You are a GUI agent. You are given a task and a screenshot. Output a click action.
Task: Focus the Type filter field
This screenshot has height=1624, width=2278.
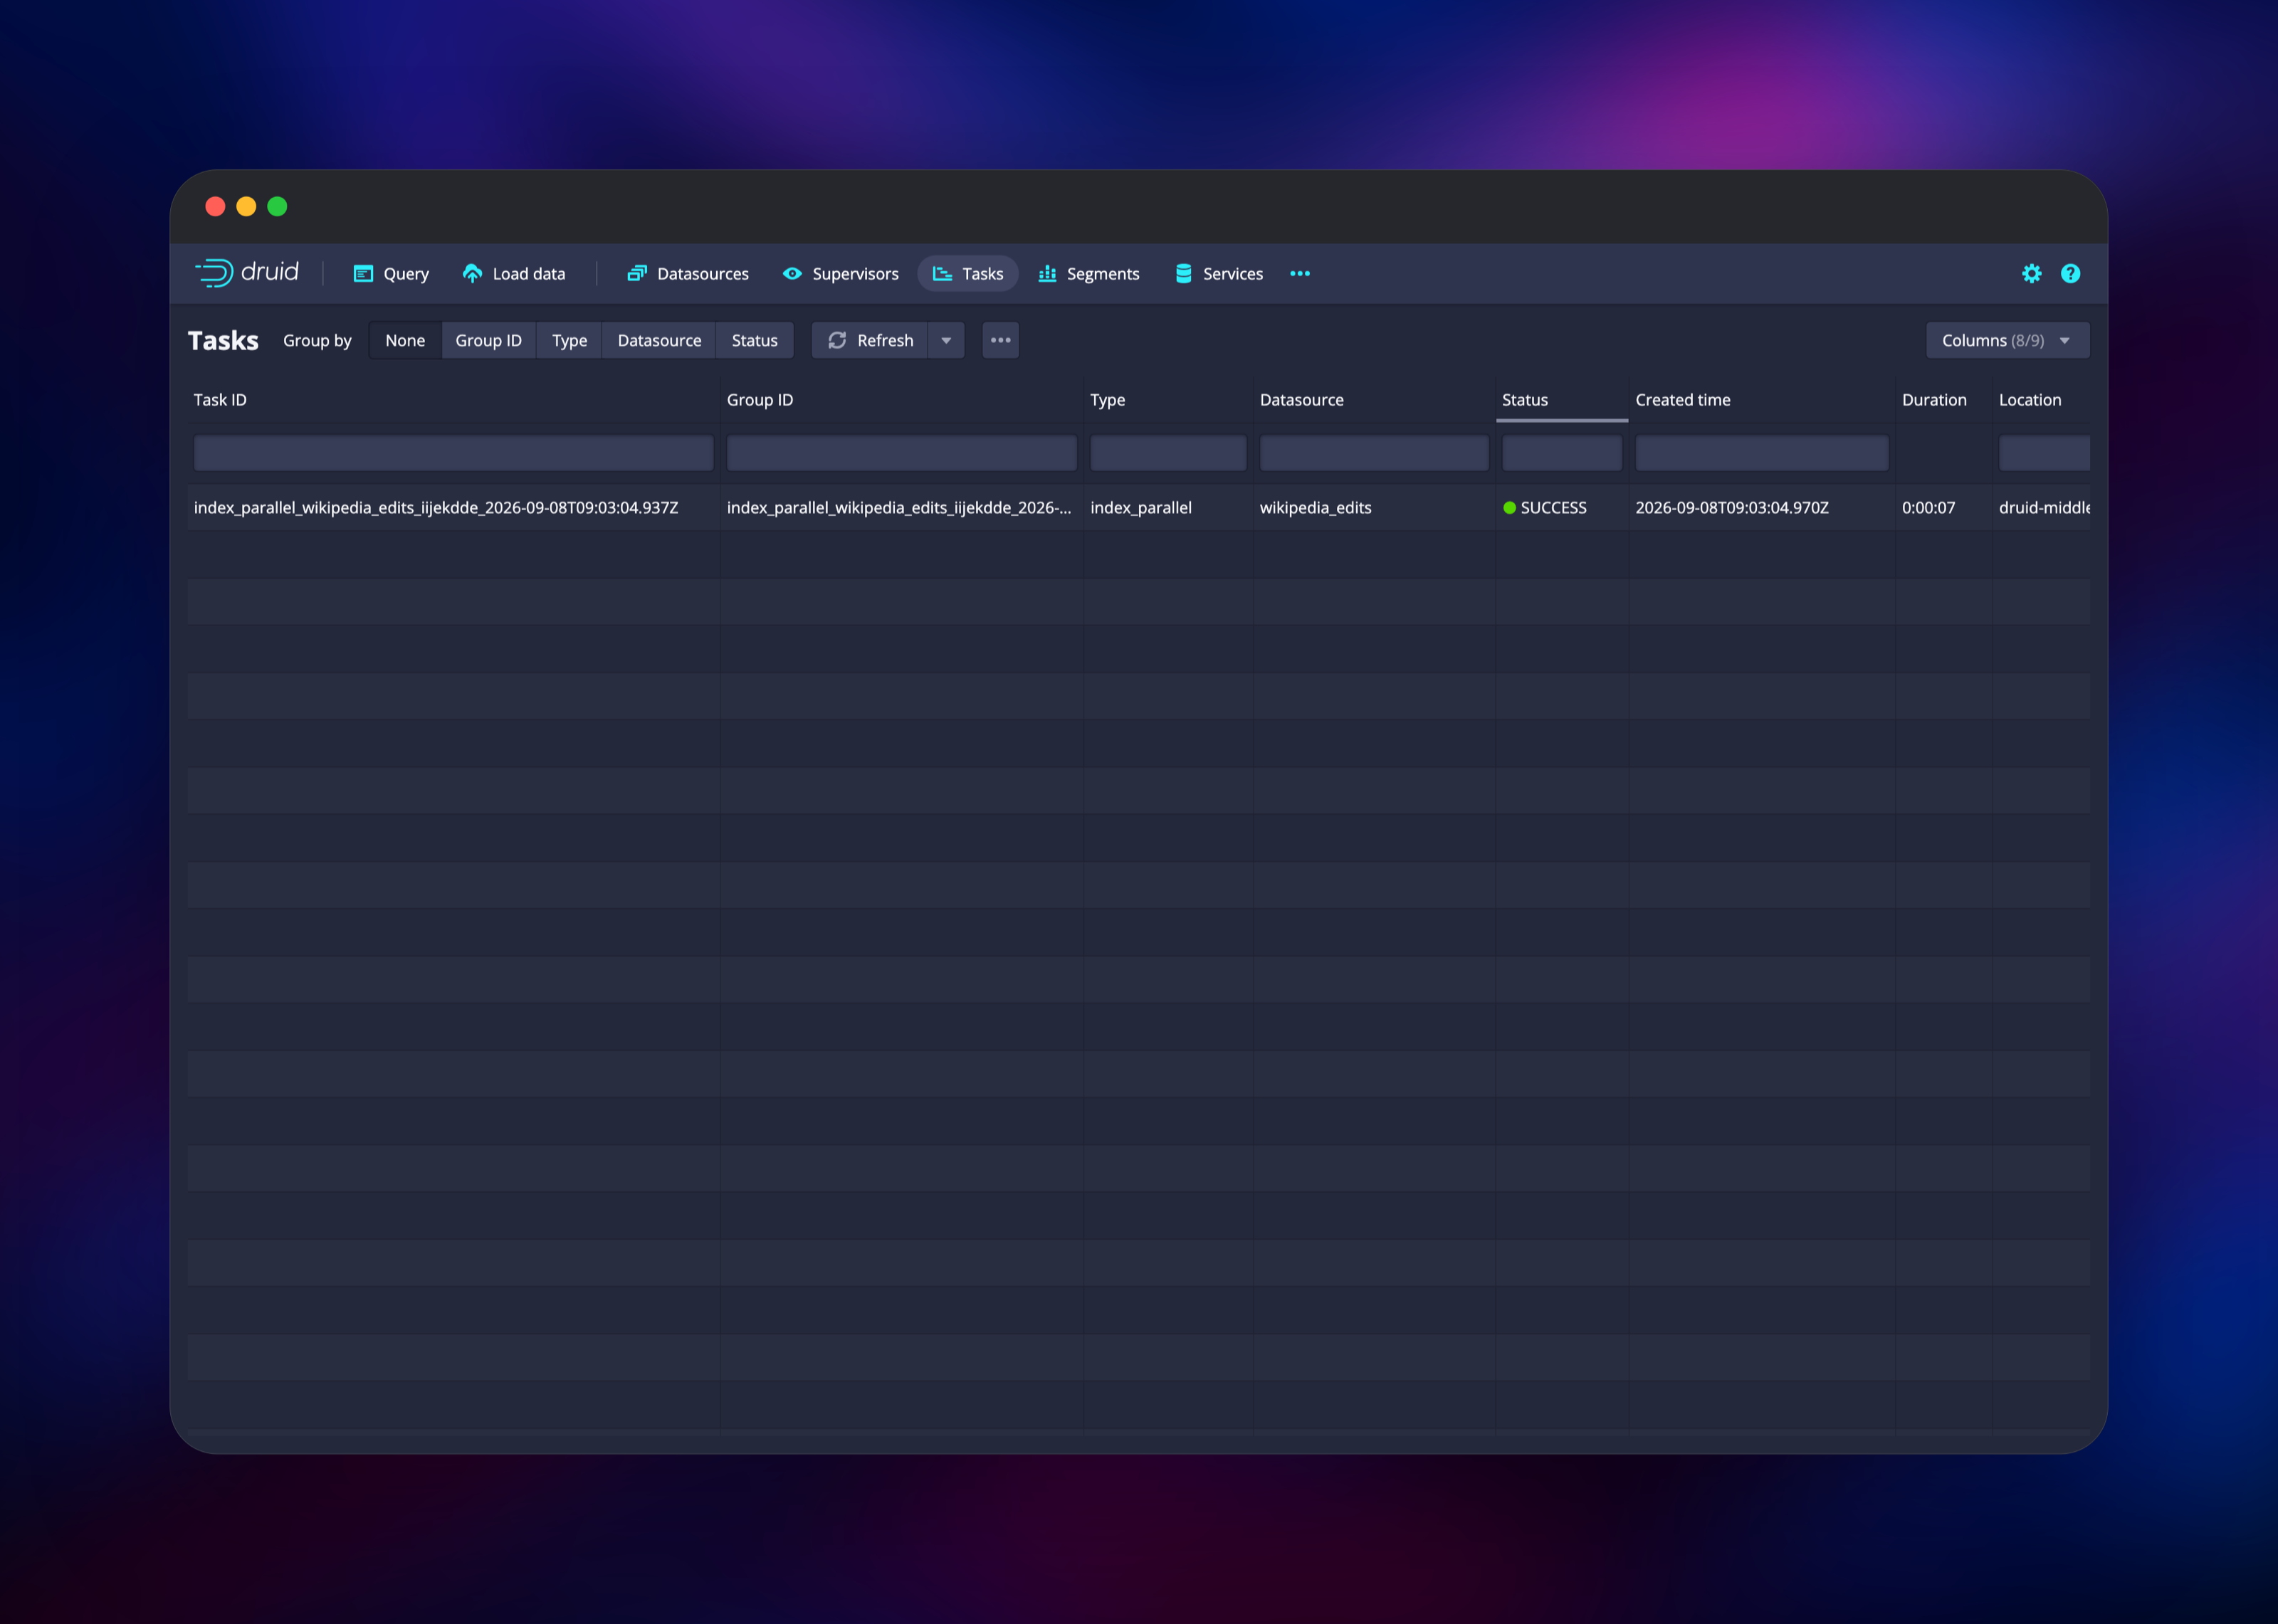(1168, 453)
